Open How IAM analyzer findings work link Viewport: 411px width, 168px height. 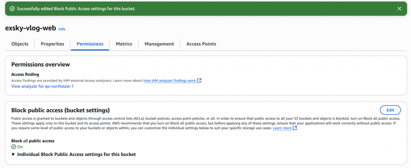pyautogui.click(x=169, y=81)
